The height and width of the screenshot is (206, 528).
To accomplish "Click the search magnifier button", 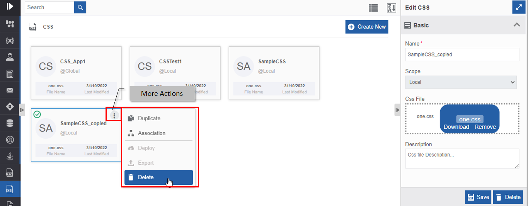I will tap(80, 7).
